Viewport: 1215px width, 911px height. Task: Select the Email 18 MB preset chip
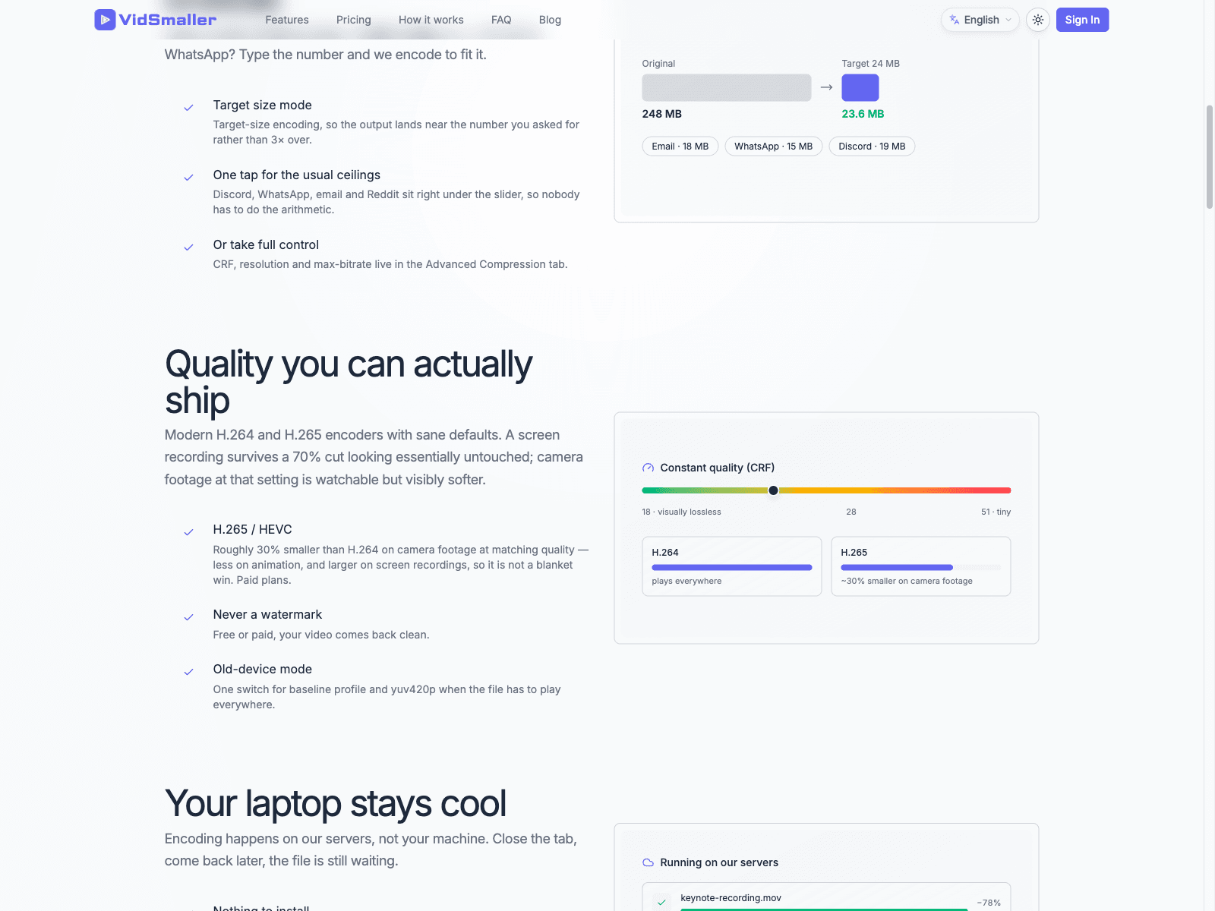[680, 146]
